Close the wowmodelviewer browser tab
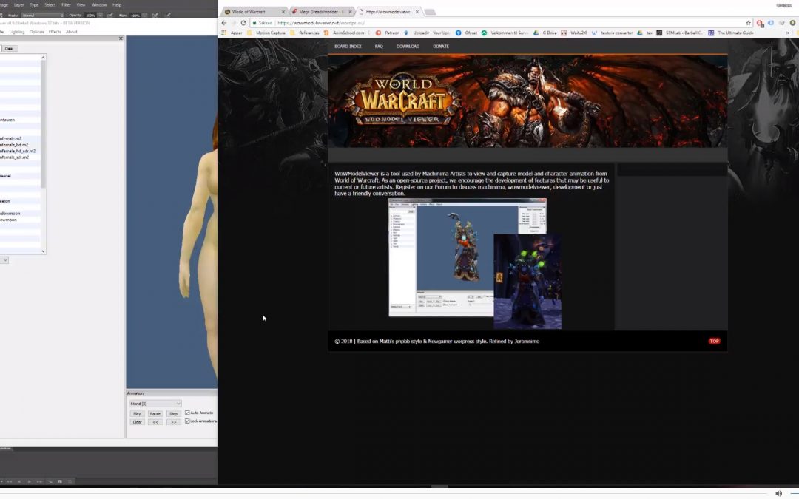This screenshot has height=499, width=799. tap(417, 12)
